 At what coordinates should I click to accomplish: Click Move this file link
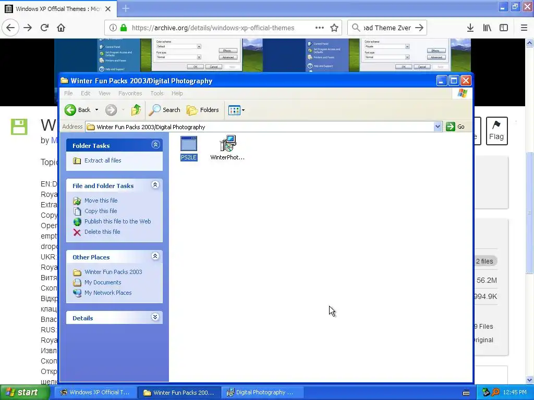[101, 201]
